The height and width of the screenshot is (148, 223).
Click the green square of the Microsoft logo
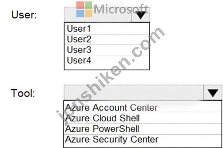coord(88,5)
